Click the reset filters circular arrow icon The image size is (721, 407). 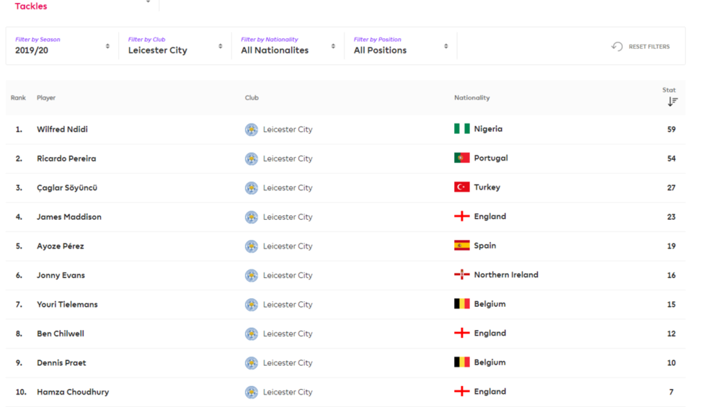(617, 46)
